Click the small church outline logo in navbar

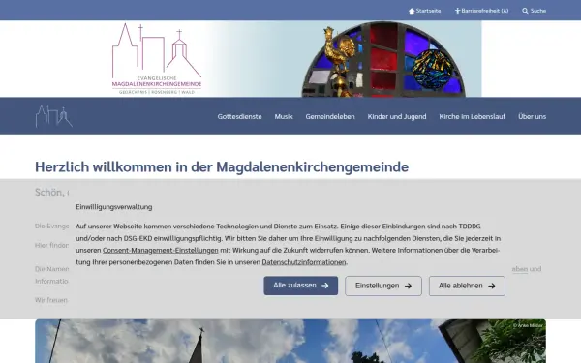coord(53,116)
